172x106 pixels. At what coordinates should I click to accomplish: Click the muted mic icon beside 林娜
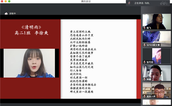point(144,79)
